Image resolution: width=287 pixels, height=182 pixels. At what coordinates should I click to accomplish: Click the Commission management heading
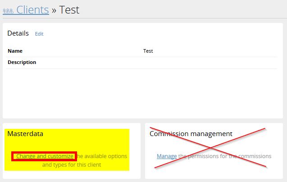tap(191, 134)
